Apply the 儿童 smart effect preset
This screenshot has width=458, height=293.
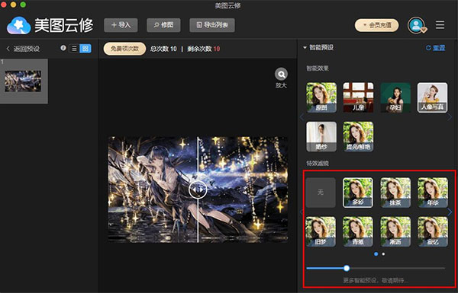coord(358,97)
